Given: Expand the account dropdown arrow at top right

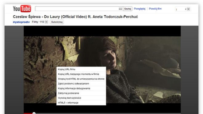Looking at the screenshot, I should [188, 9].
